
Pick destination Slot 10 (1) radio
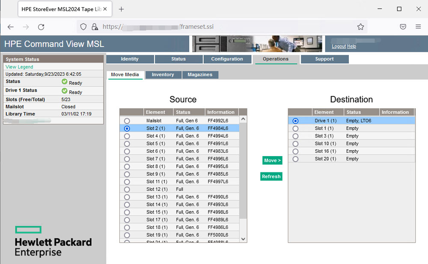[295, 144]
